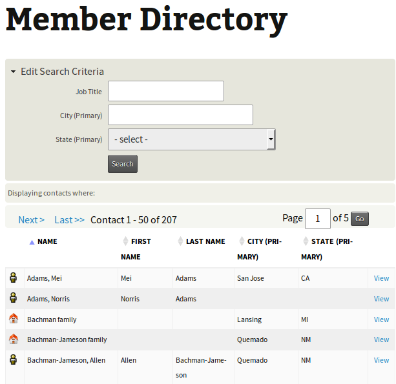Sort by Name using the ascending arrow

[x=32, y=242]
